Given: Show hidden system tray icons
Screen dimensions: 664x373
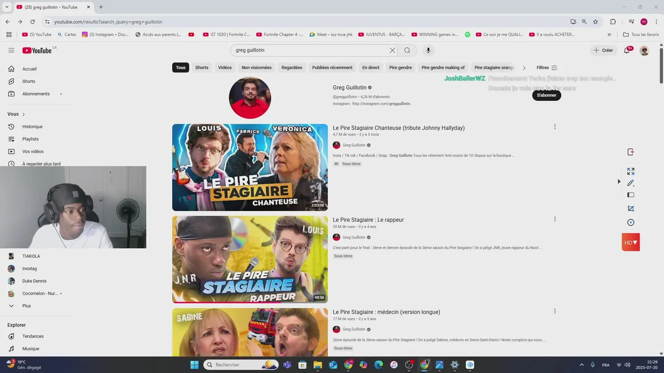Looking at the screenshot, I should [581, 365].
